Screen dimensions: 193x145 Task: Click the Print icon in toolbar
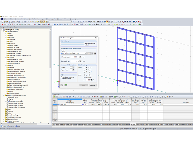point(17,22)
